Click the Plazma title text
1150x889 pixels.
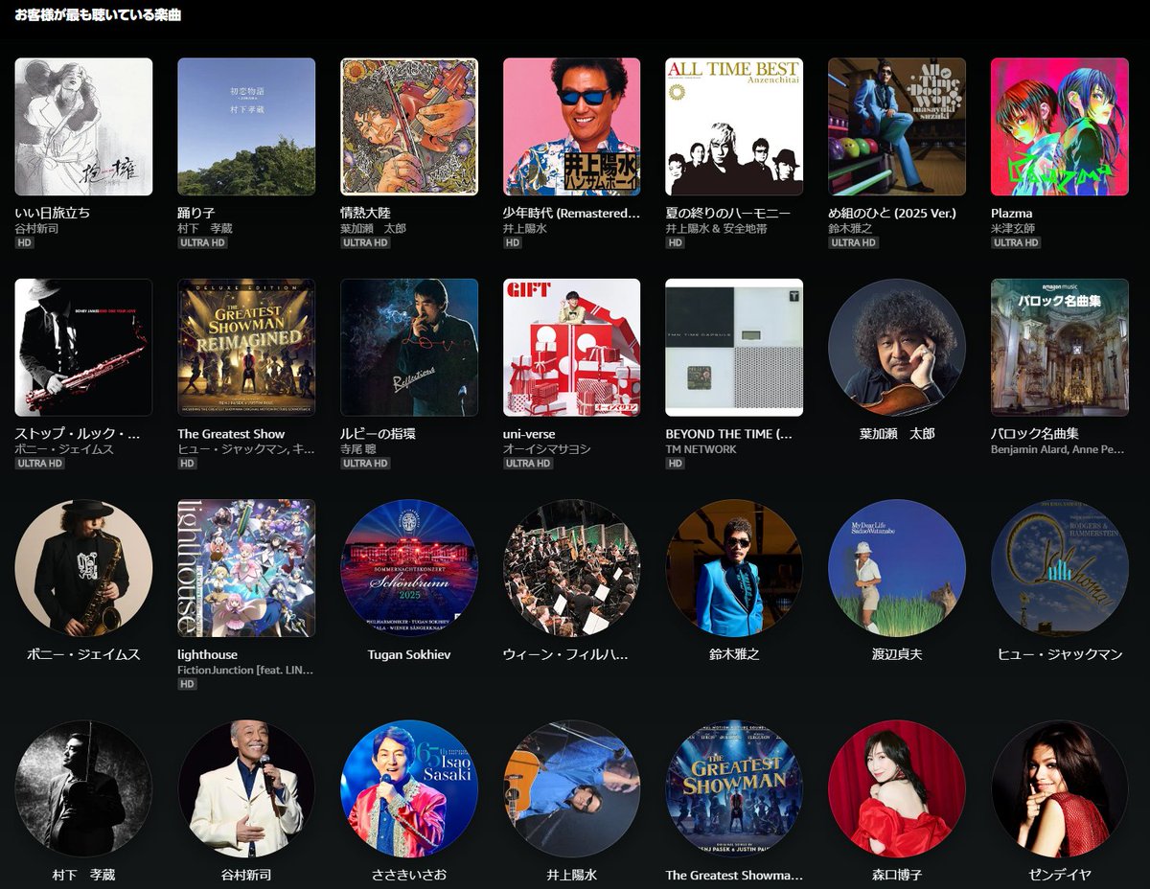pyautogui.click(x=1012, y=213)
